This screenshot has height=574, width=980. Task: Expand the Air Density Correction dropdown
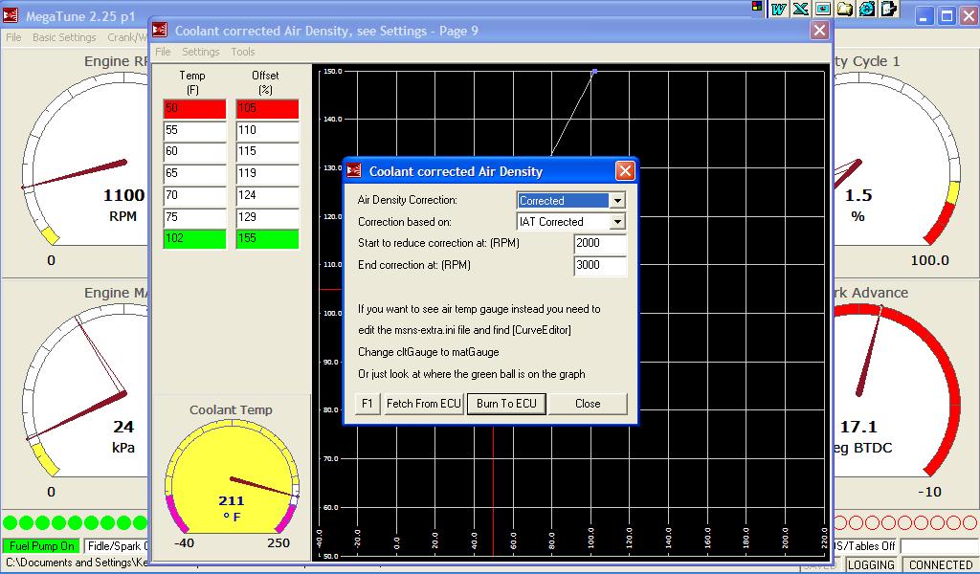[617, 201]
